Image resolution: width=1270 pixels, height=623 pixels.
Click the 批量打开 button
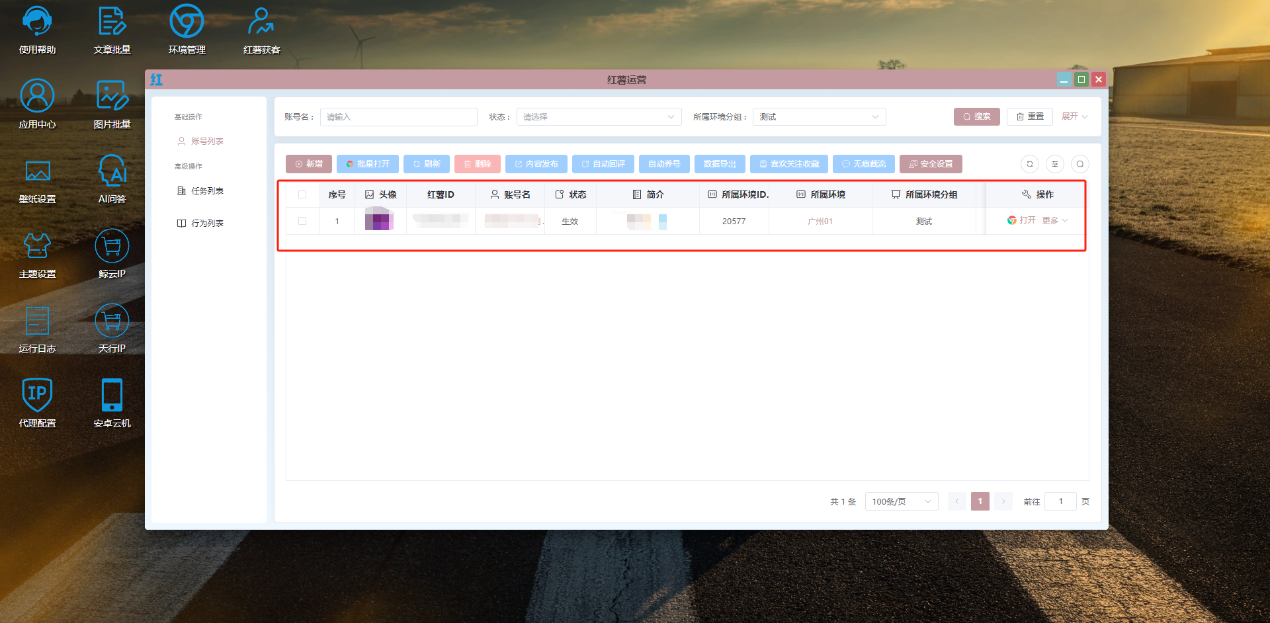pos(368,164)
